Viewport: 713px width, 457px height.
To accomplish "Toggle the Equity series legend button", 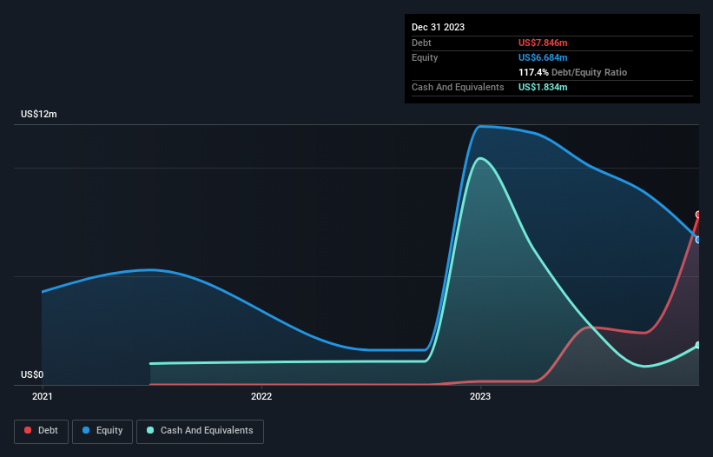I will pos(102,431).
